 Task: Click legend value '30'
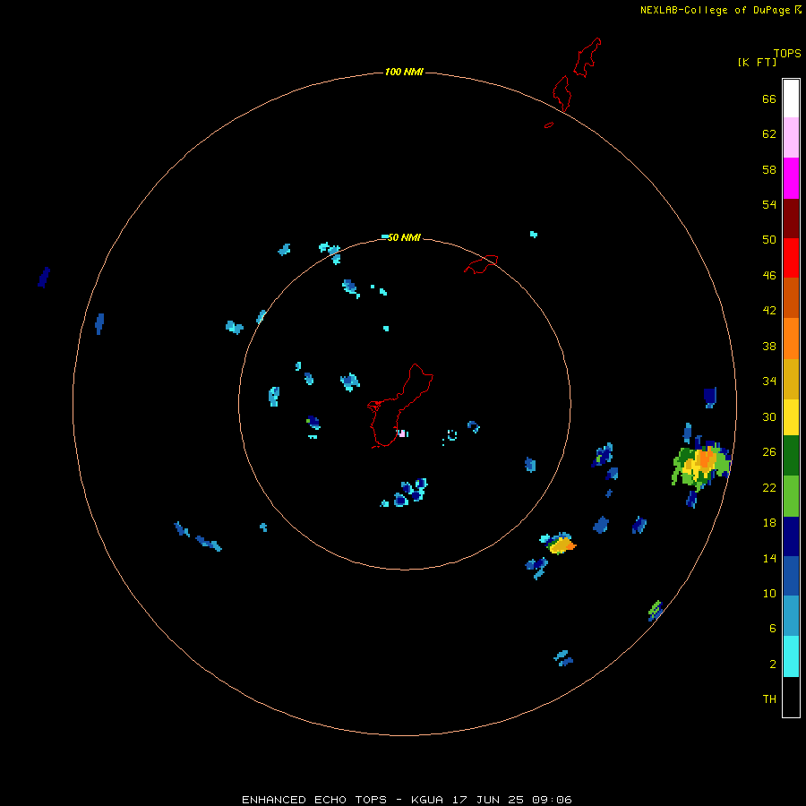tap(769, 416)
